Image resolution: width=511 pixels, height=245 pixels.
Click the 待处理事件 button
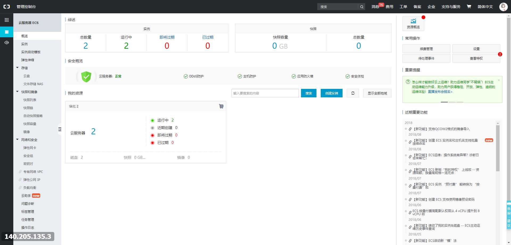(426, 58)
